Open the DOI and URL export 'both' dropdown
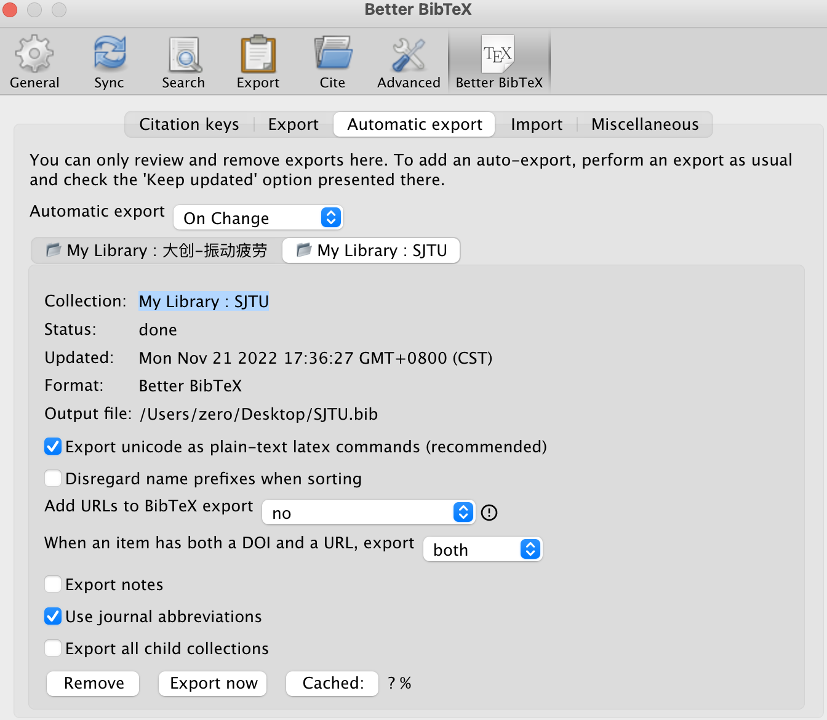 (x=482, y=549)
